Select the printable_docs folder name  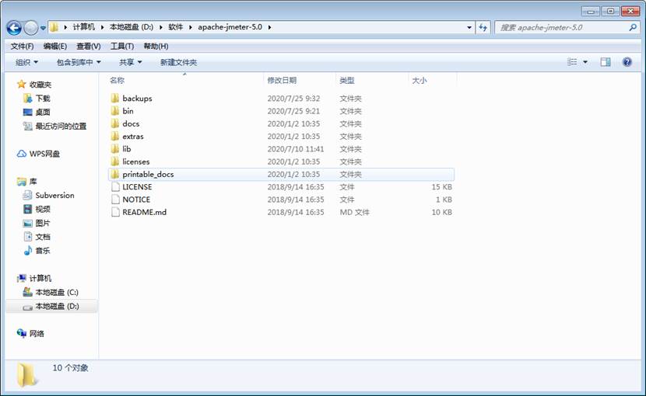[x=148, y=175]
